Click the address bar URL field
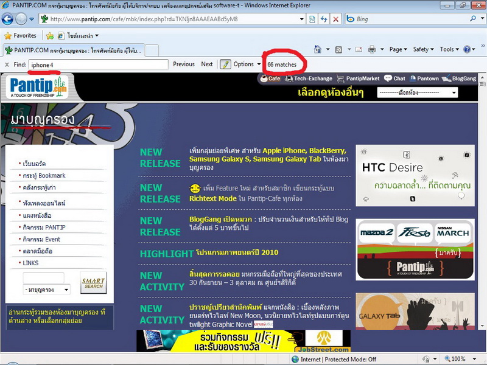Screen dimensions: 487x365 point(169,19)
